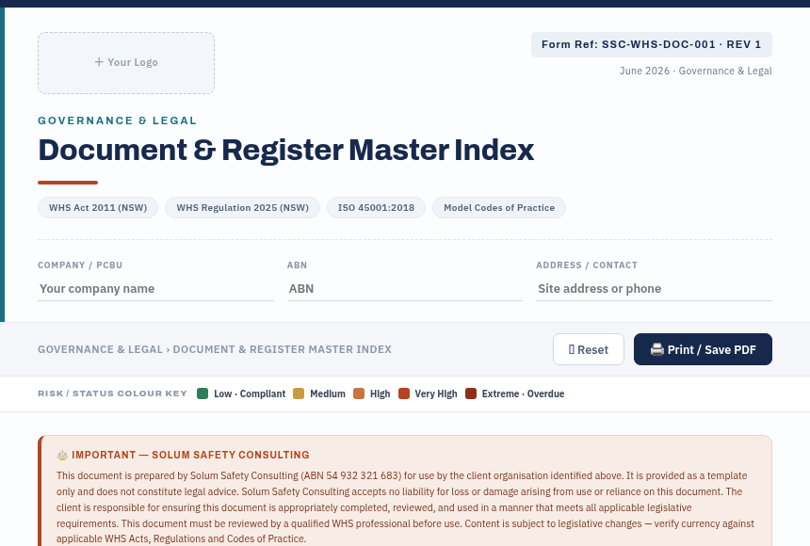Click the 'June 2026 · Governance & Legal' text

tap(695, 71)
